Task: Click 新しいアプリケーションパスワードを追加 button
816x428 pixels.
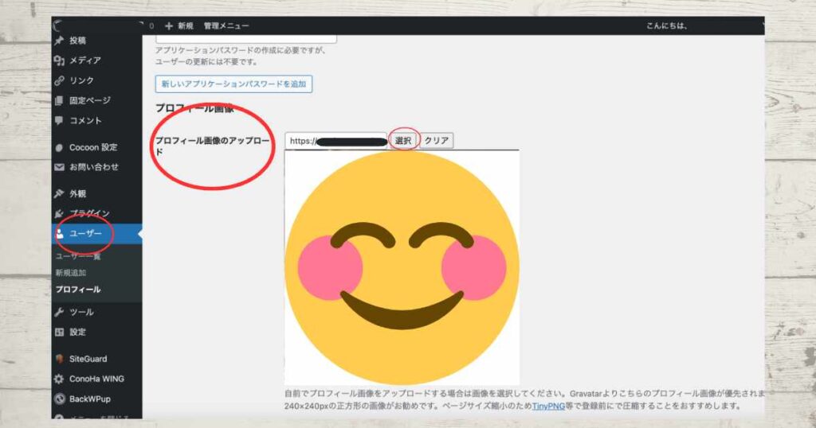Action: coord(233,84)
